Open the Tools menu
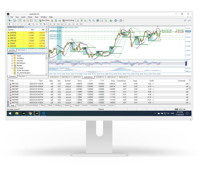This screenshot has width=202, height=176. click(36, 17)
